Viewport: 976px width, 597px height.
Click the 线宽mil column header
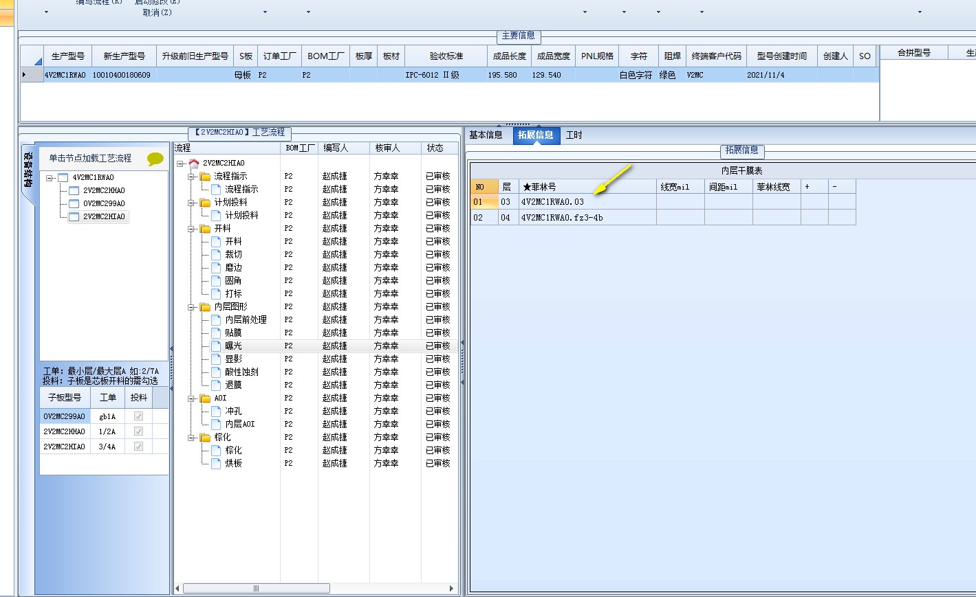(681, 187)
